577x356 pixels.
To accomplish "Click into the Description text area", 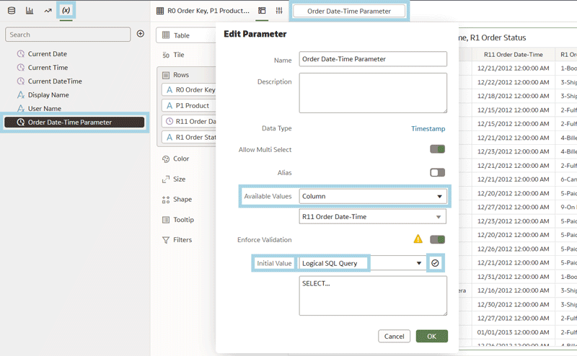I will (373, 92).
